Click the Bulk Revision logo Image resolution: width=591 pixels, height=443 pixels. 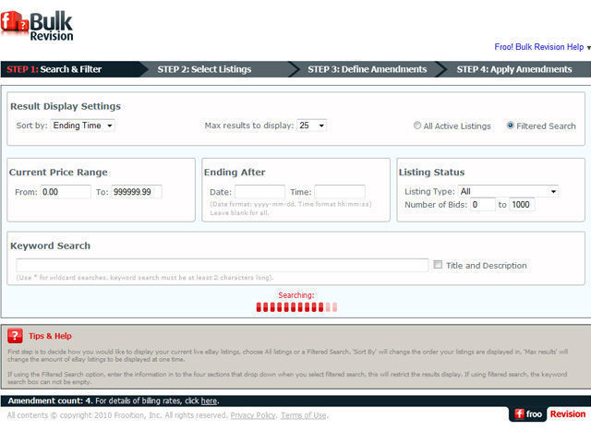pyautogui.click(x=37, y=26)
